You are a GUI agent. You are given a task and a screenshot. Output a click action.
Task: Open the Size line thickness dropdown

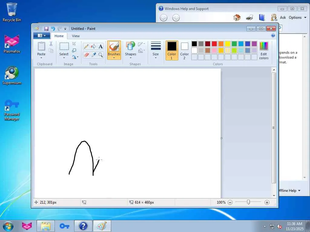[x=156, y=50]
